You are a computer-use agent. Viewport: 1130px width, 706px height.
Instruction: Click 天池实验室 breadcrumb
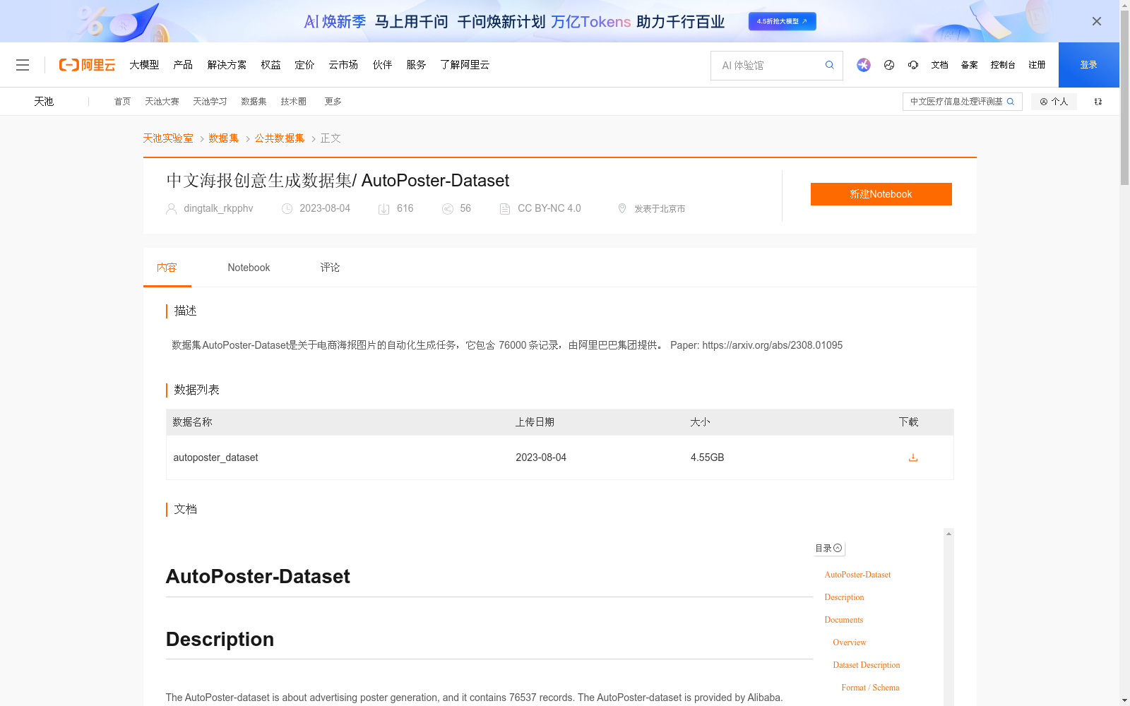tap(168, 138)
